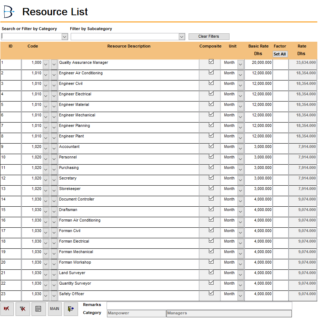The width and height of the screenshot is (318, 318).
Task: Click ID 23 row cell
Action: pyautogui.click(x=11, y=296)
